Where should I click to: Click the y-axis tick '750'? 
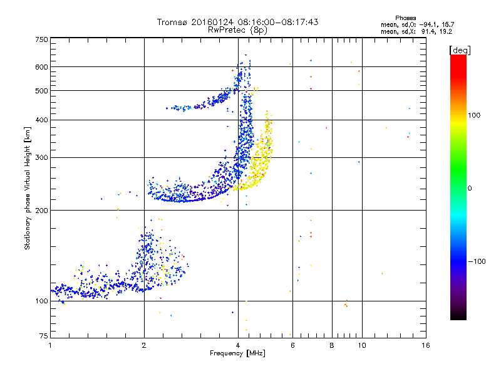[x=41, y=39]
